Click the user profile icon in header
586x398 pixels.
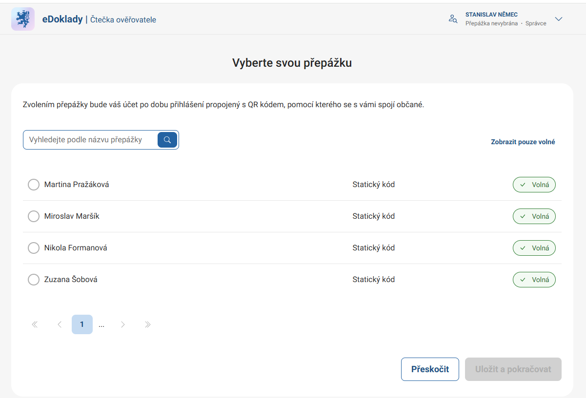tap(453, 19)
